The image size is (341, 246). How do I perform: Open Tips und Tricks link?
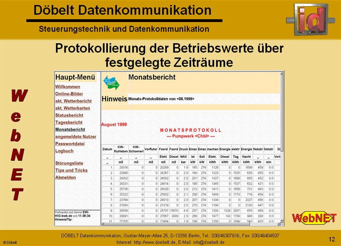click(71, 170)
